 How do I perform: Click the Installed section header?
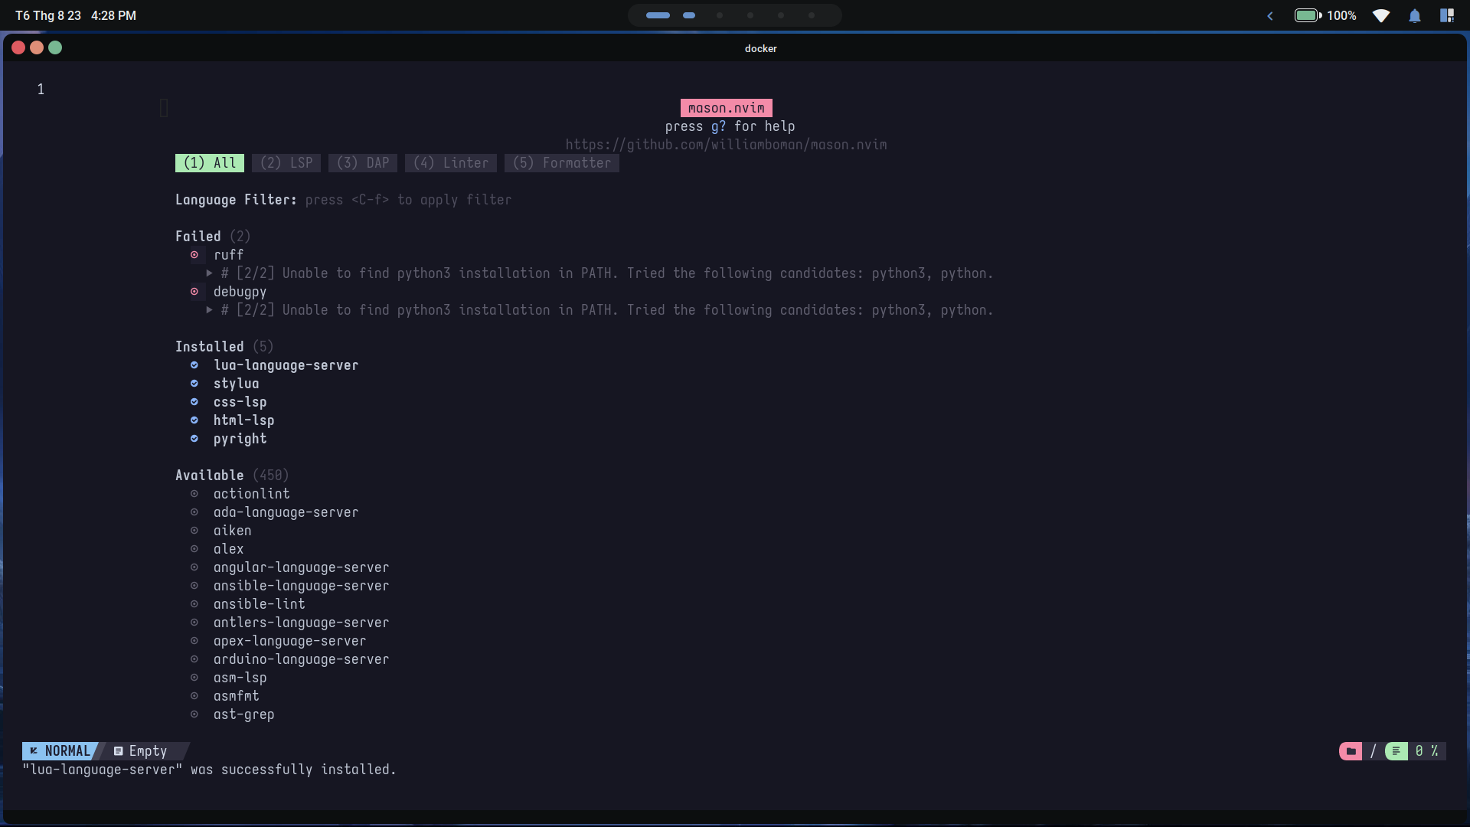click(224, 347)
